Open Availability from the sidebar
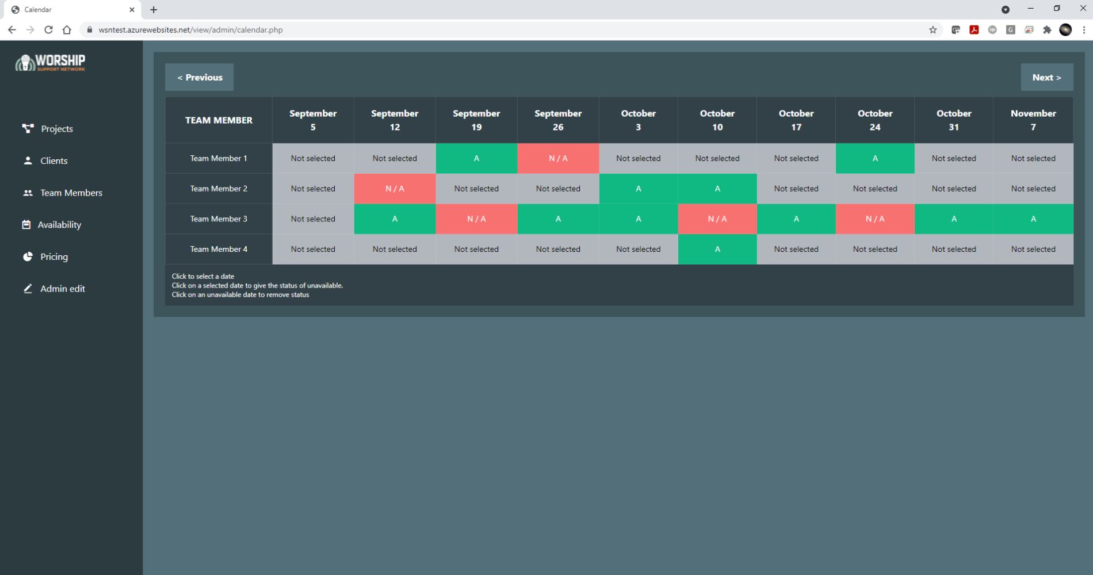 click(x=52, y=225)
